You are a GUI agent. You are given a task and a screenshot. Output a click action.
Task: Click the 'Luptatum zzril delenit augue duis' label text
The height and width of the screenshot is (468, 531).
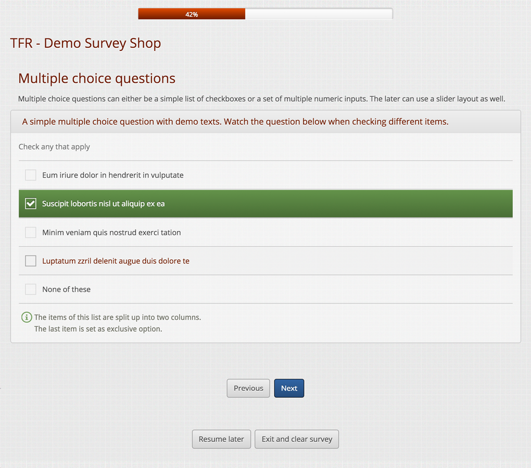tap(116, 261)
